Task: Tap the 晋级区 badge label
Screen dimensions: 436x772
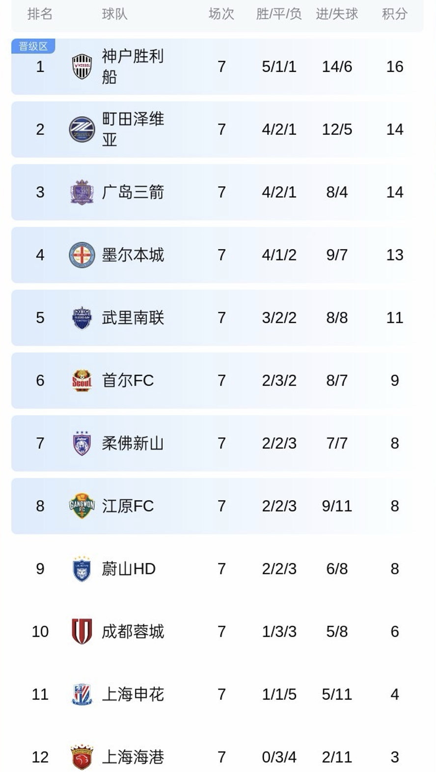Action: point(33,47)
